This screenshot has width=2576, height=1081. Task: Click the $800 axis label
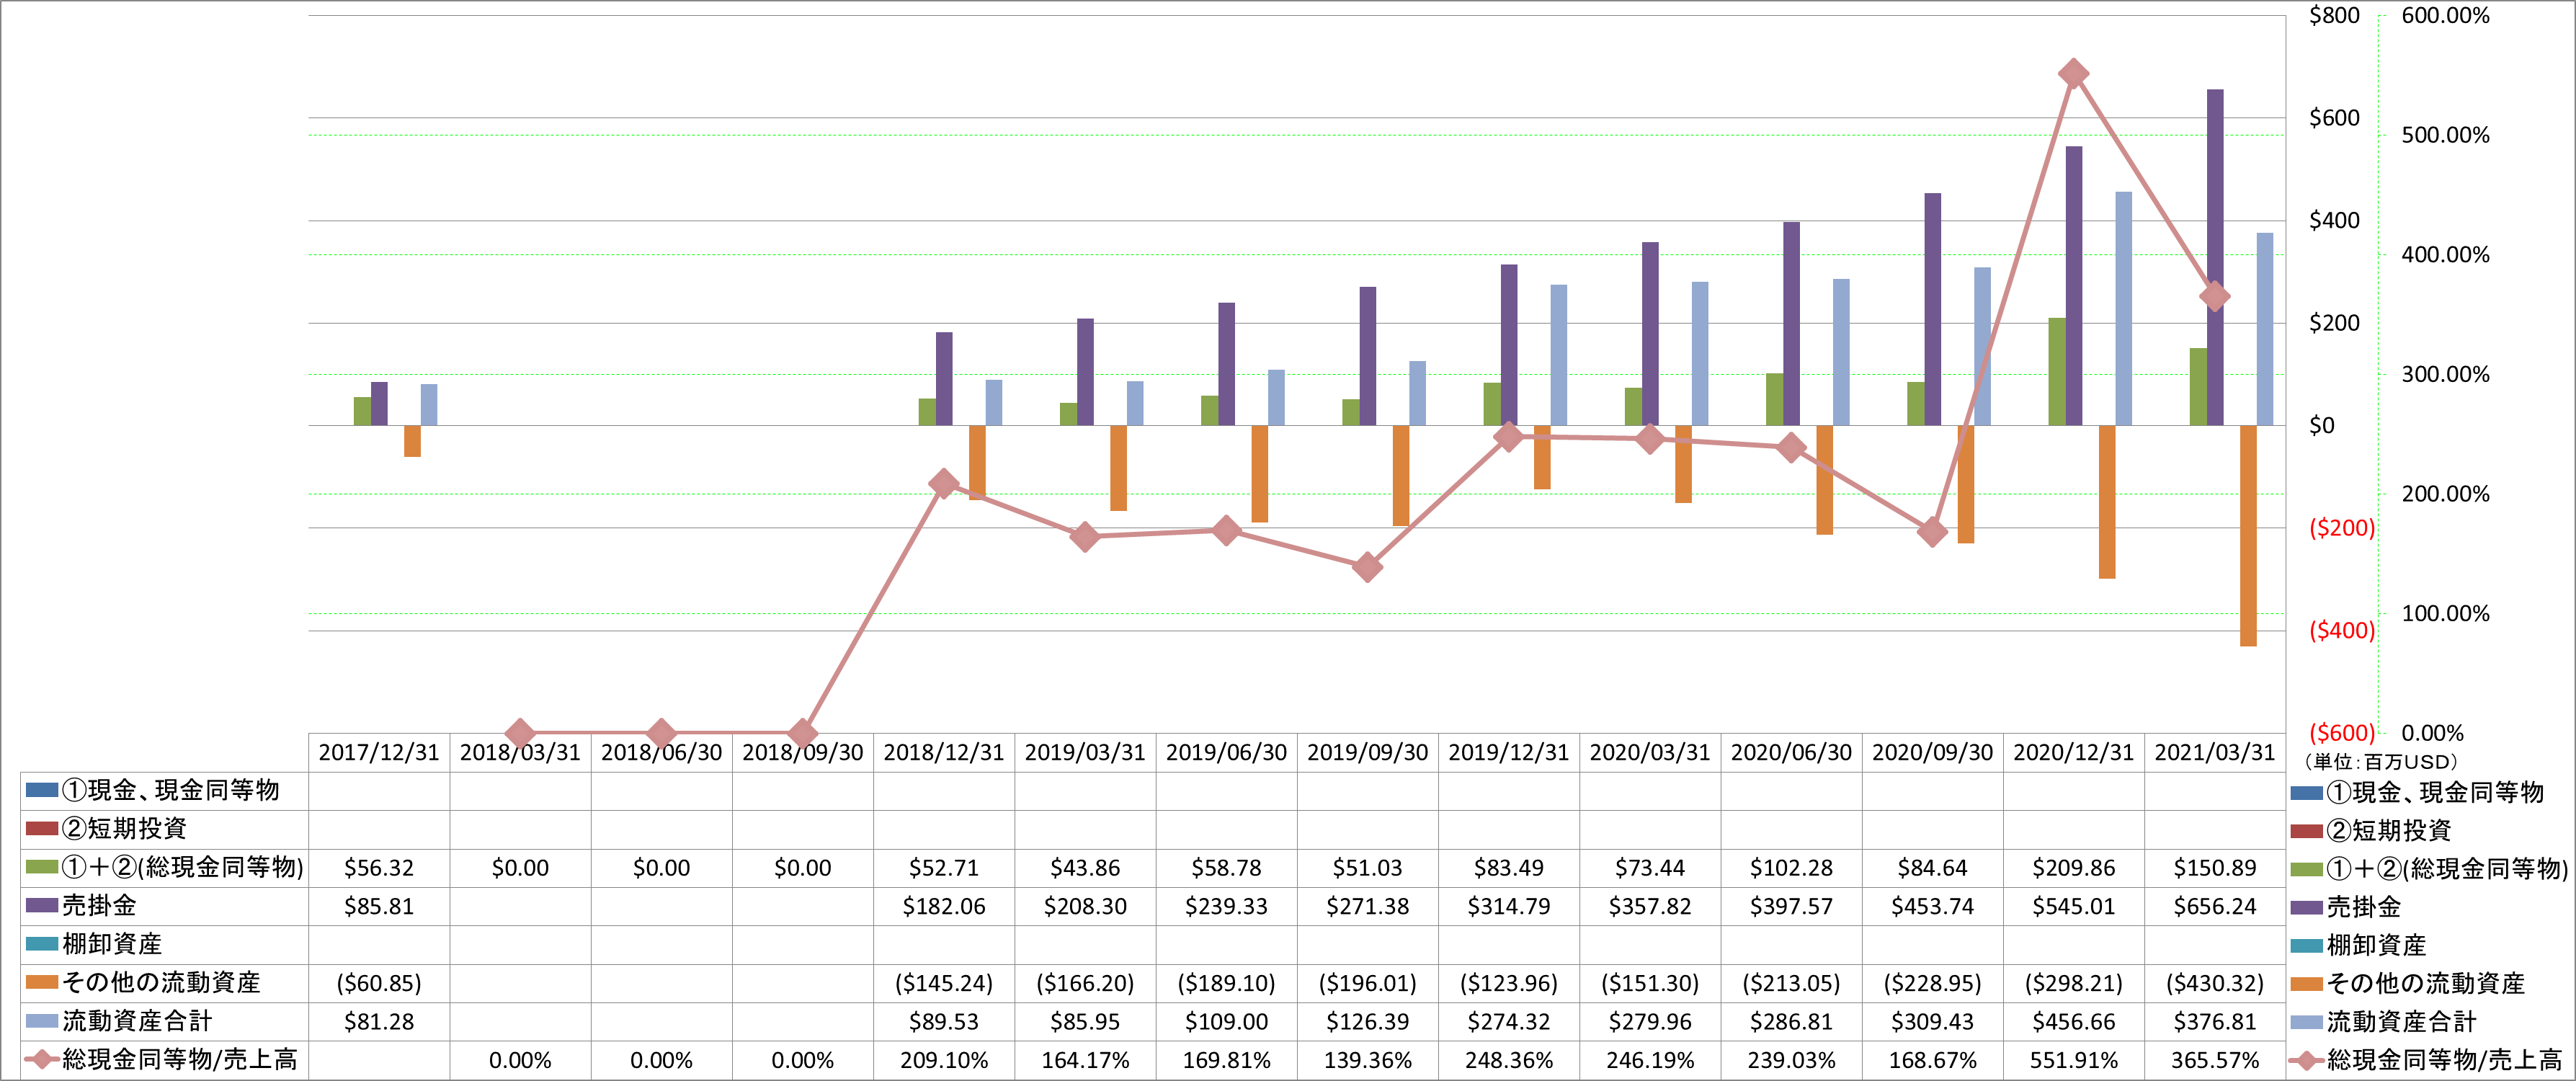point(2334,15)
